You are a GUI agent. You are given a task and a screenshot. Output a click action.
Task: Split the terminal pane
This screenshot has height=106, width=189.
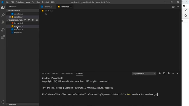(164, 73)
